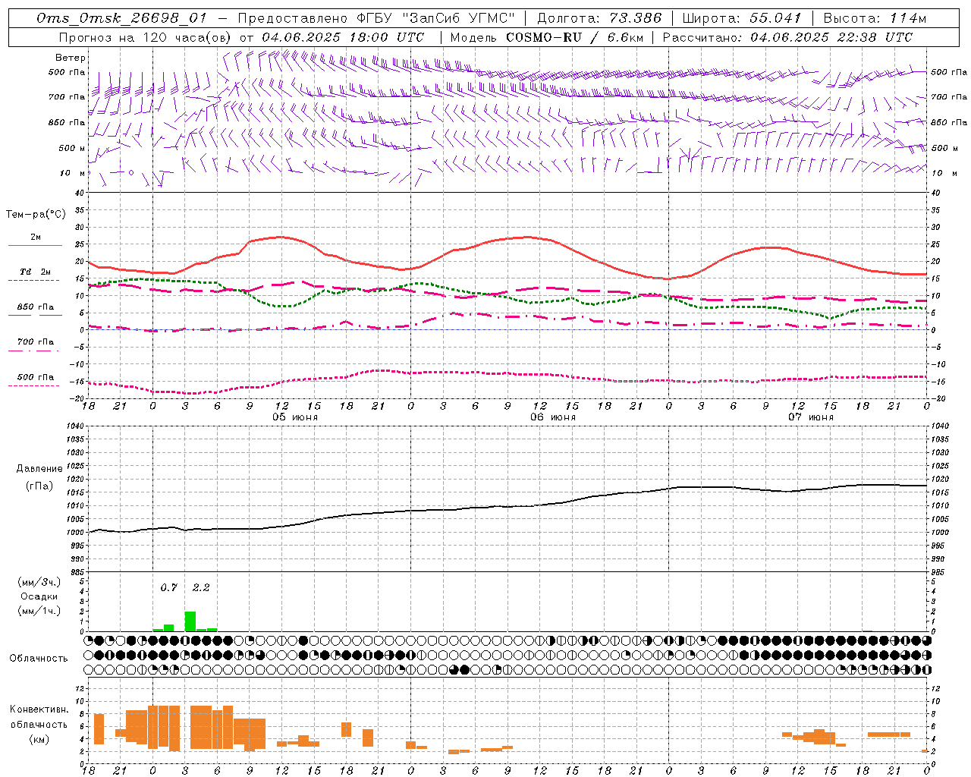
Task: Click the 05 июня date label
Action: tap(295, 417)
